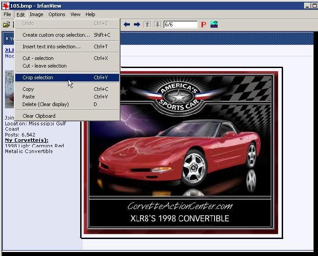The image size is (318, 256).
Task: Open the Options menu
Action: pyautogui.click(x=57, y=14)
